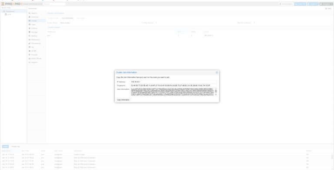Open the Metric Server chart icon
Viewport: 334px width, 170px height.
(30, 59)
